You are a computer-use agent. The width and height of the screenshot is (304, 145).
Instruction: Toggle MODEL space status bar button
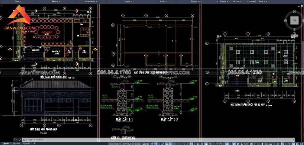pos(146,144)
